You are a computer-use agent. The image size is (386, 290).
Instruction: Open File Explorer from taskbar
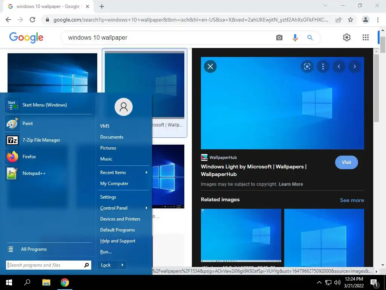(x=46, y=282)
